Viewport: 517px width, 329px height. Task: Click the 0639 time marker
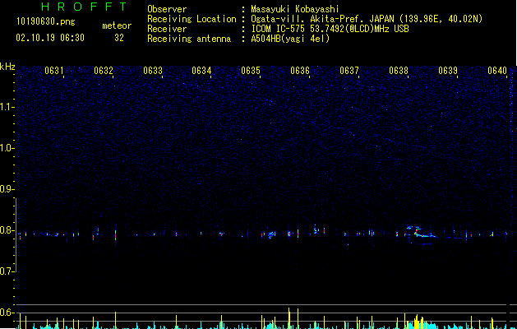click(x=448, y=71)
